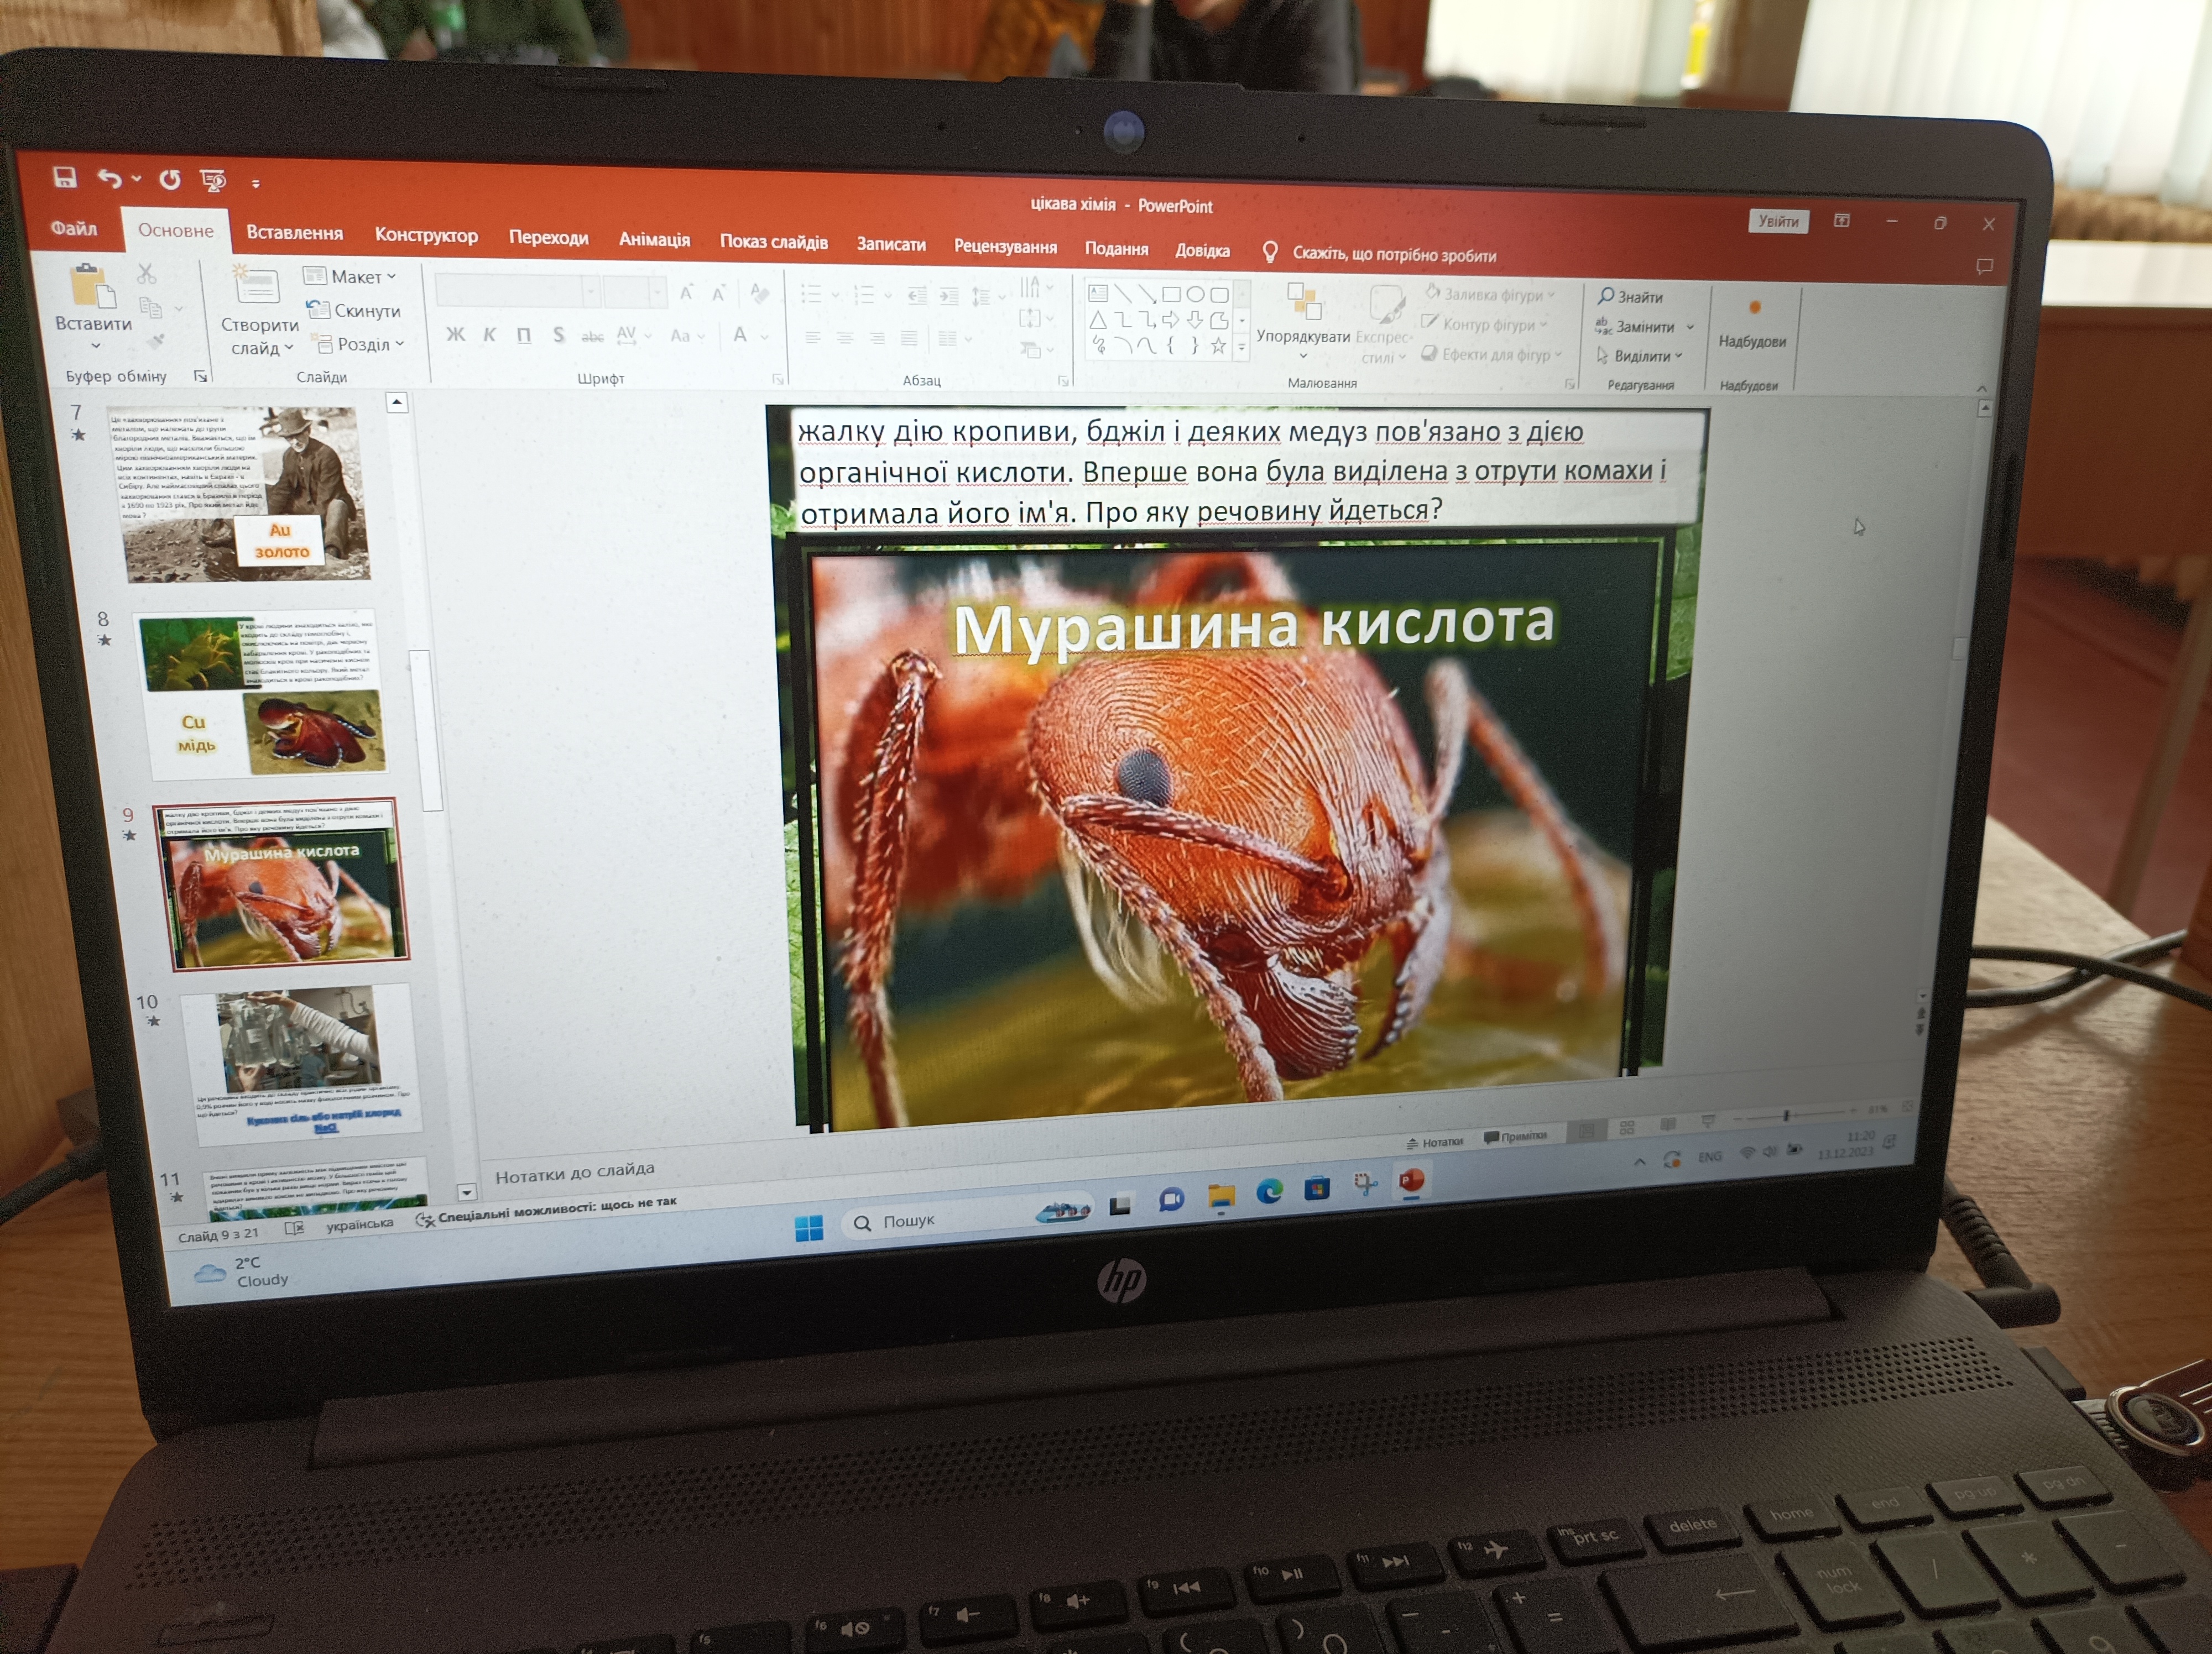Toggle bold (Ж) formatting

pyautogui.click(x=455, y=334)
